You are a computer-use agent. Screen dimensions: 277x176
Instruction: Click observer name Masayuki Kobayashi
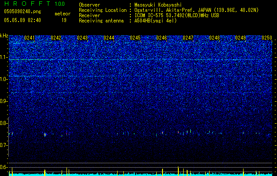coord(158,5)
